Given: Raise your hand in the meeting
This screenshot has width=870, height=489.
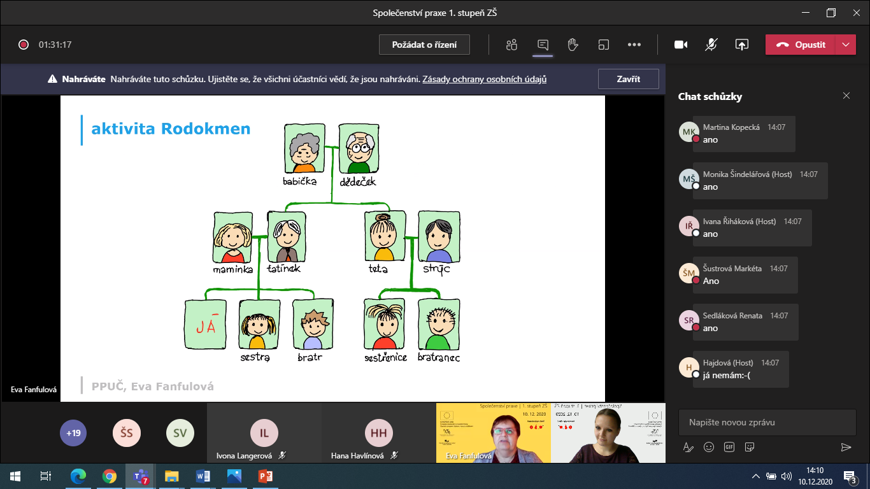Looking at the screenshot, I should pos(573,45).
